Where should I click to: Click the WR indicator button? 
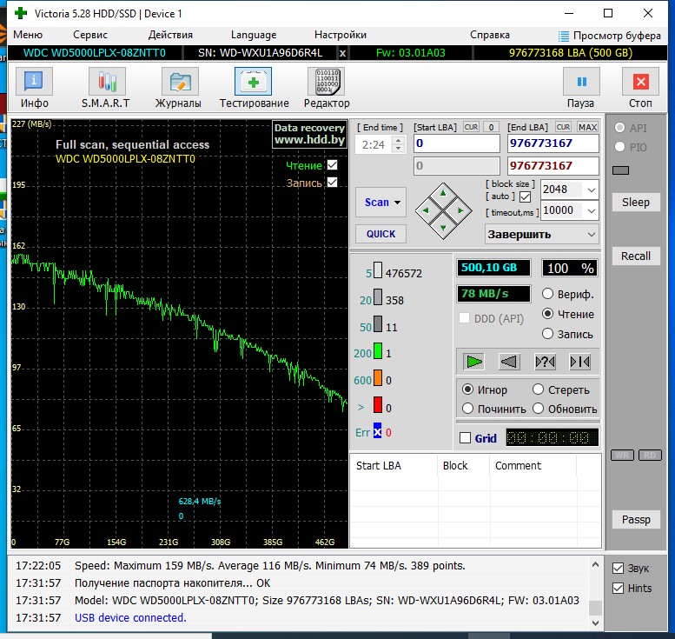tap(622, 455)
